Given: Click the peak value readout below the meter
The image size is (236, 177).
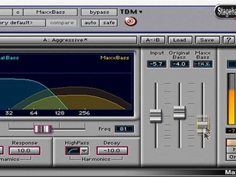Looking at the screenshot, I should [231, 131].
